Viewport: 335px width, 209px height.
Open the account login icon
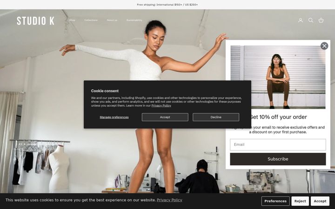click(x=301, y=20)
